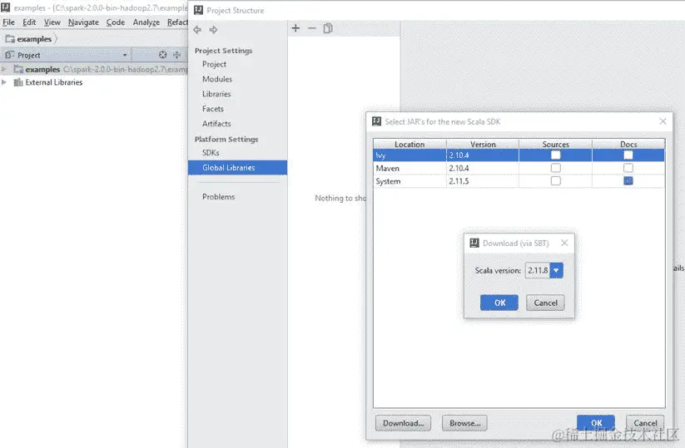This screenshot has height=448, width=685.
Task: Toggle Docs checkbox for Maven row
Action: click(x=628, y=168)
